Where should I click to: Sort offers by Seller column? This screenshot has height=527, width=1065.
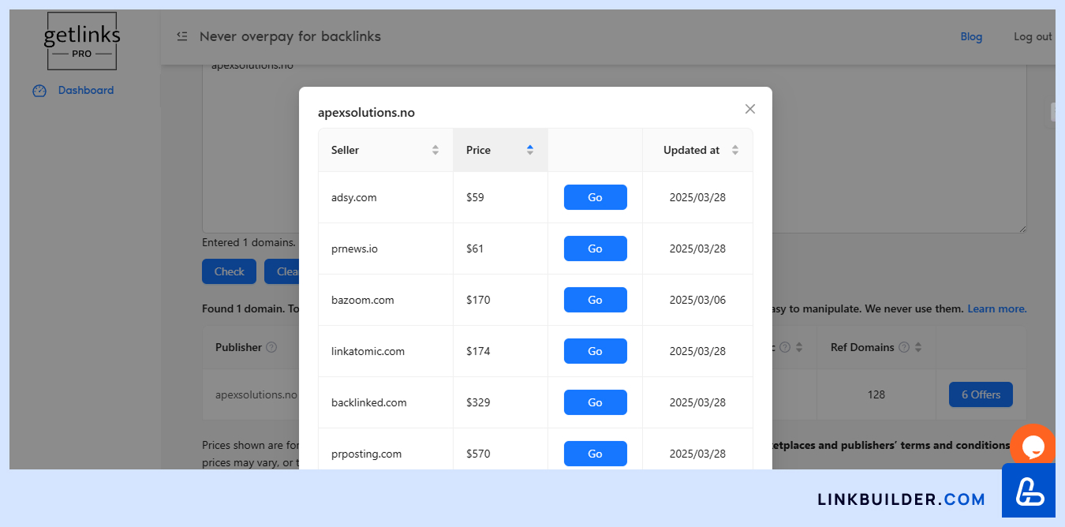coord(435,150)
